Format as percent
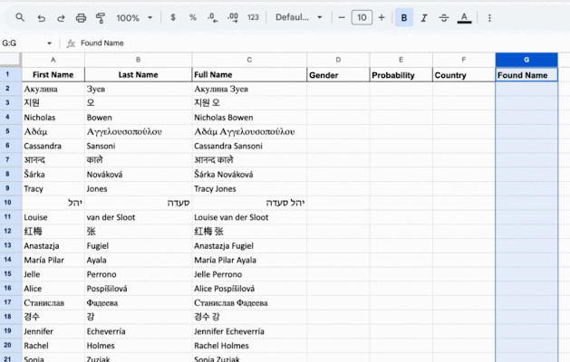Image resolution: width=570 pixels, height=362 pixels. pos(193,17)
